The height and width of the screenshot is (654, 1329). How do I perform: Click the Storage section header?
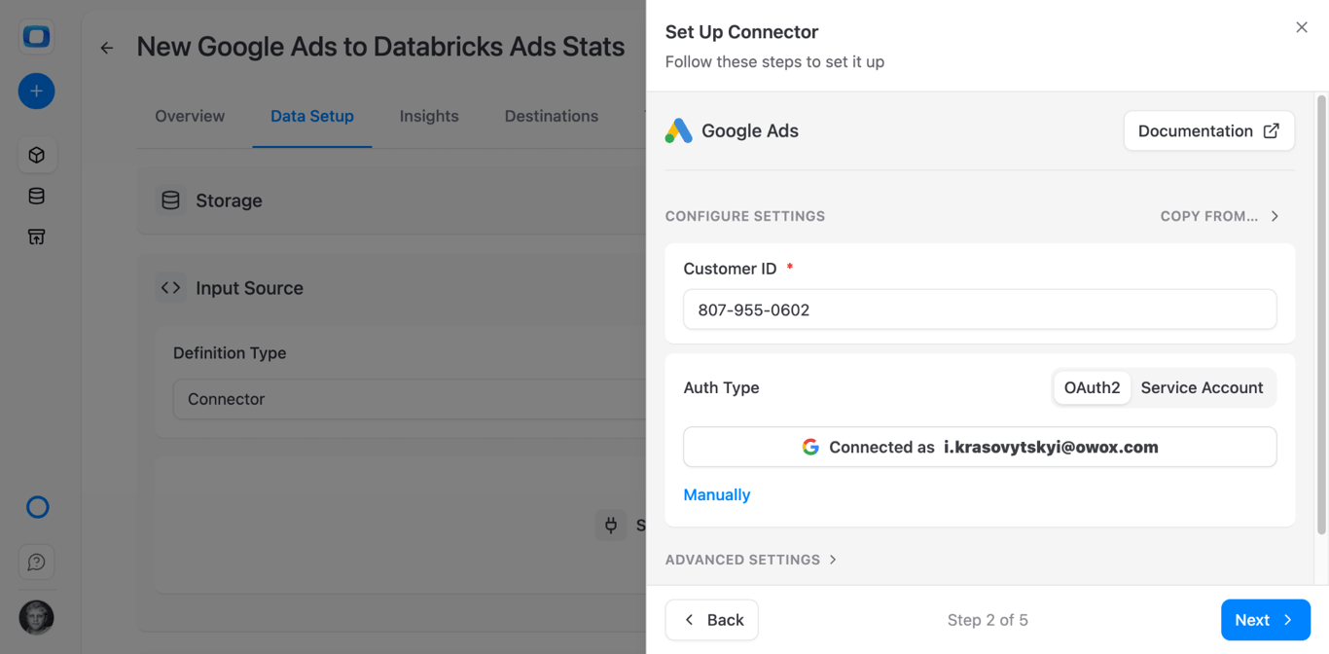coord(391,200)
